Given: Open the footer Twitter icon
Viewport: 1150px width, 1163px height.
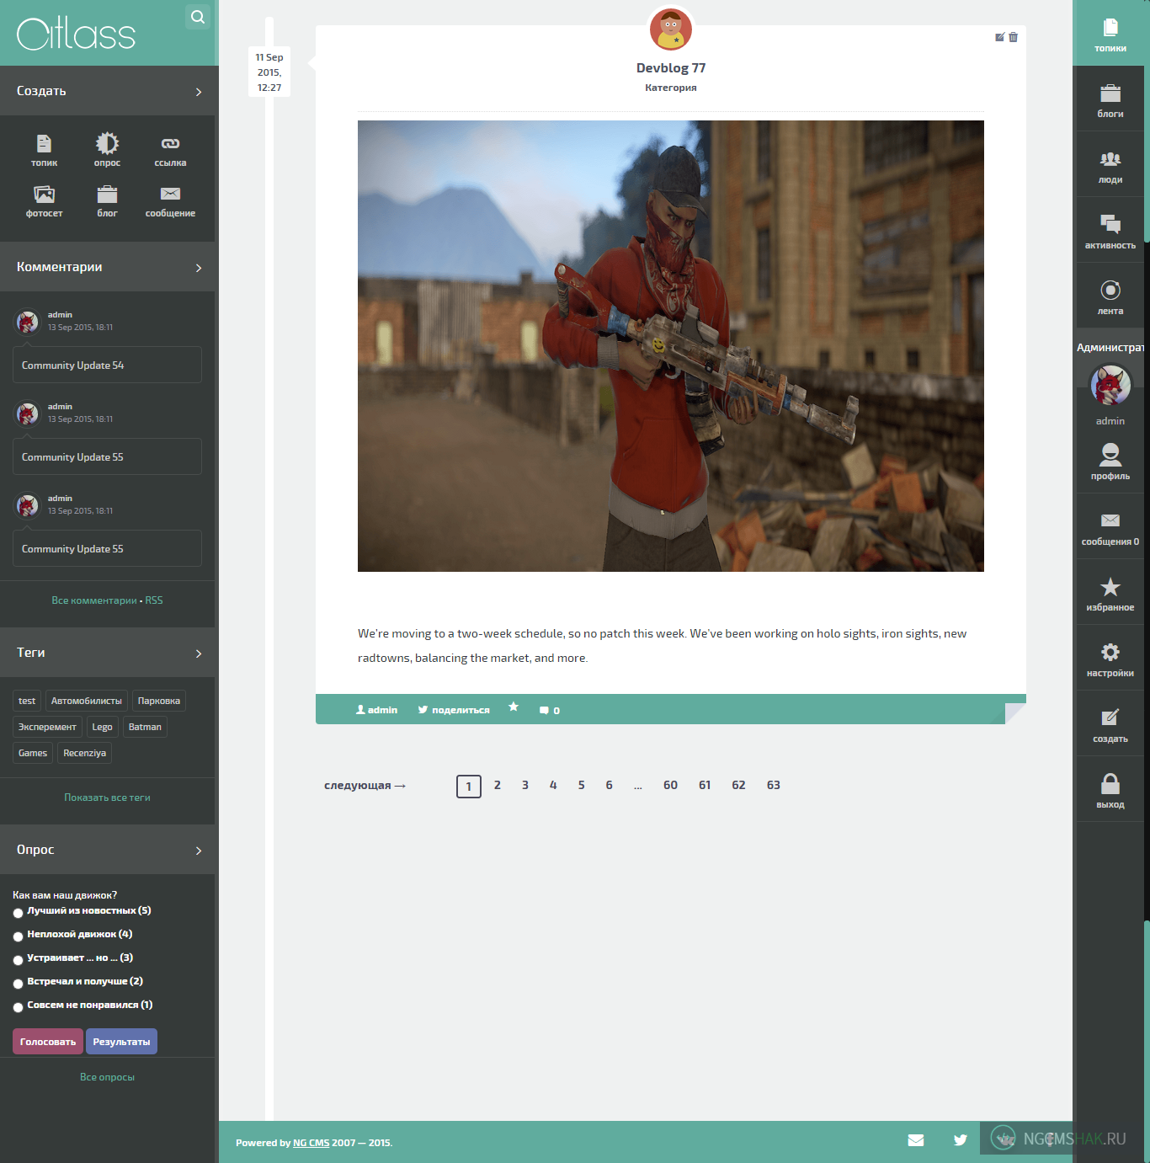Looking at the screenshot, I should [x=961, y=1140].
